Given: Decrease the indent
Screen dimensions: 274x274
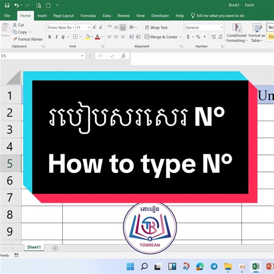Looking at the screenshot, I should tap(131, 37).
